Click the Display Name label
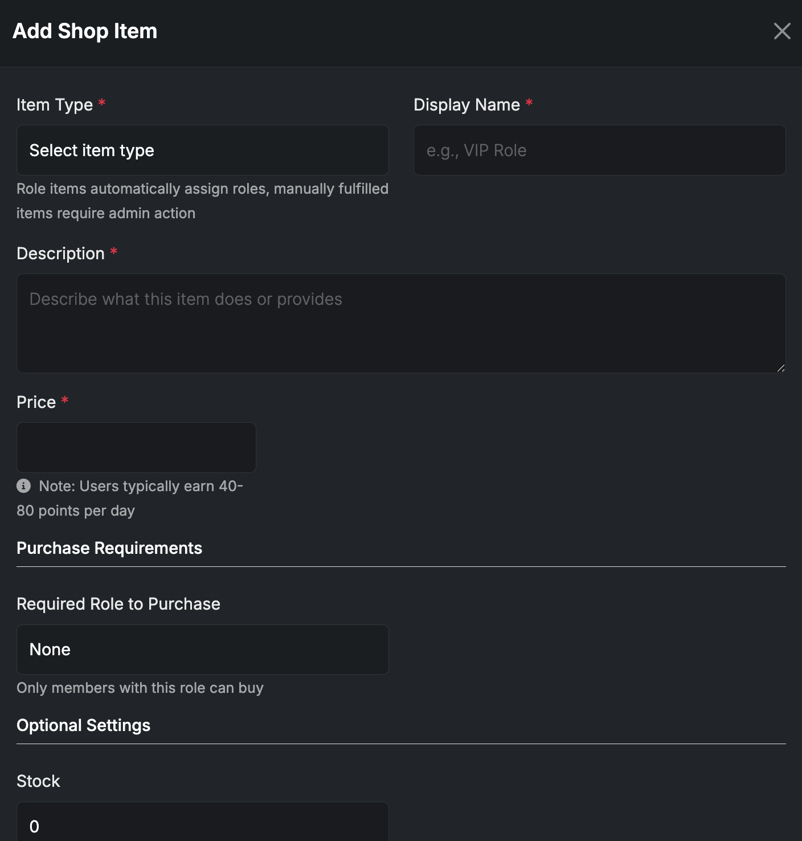The image size is (802, 841). point(467,105)
